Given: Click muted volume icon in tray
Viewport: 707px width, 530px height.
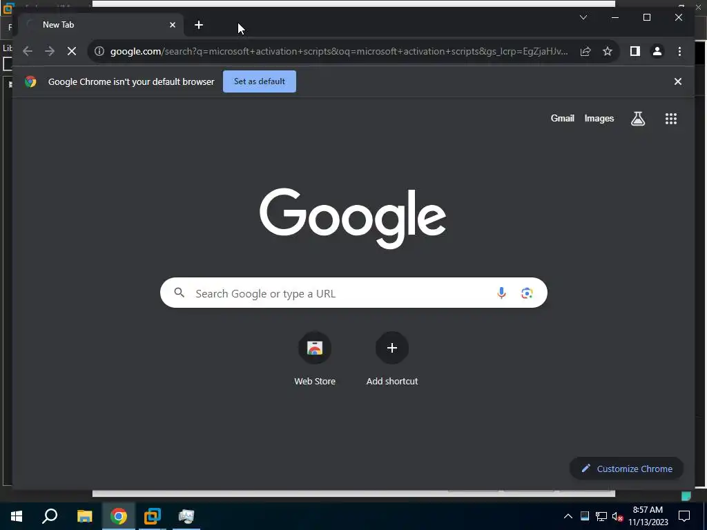Looking at the screenshot, I should 617,516.
